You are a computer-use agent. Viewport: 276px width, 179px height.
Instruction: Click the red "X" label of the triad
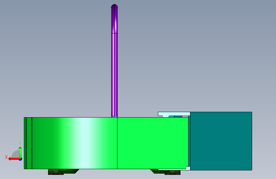(x=6, y=157)
